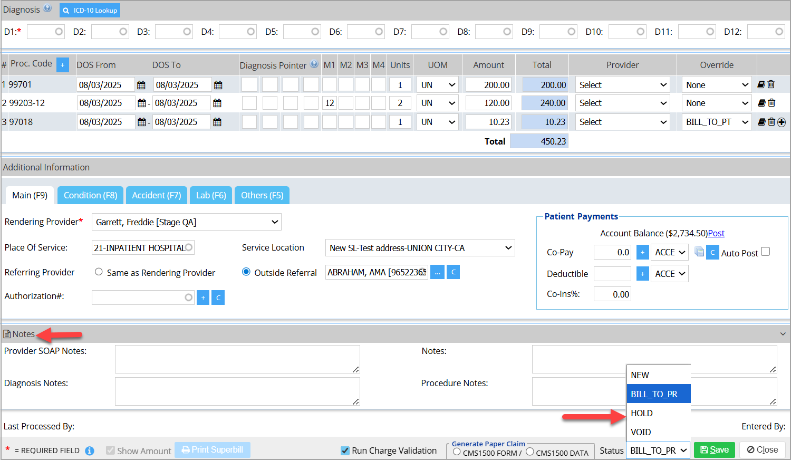Click the book icon on row 99203-12
The height and width of the screenshot is (460, 791).
[x=761, y=103]
